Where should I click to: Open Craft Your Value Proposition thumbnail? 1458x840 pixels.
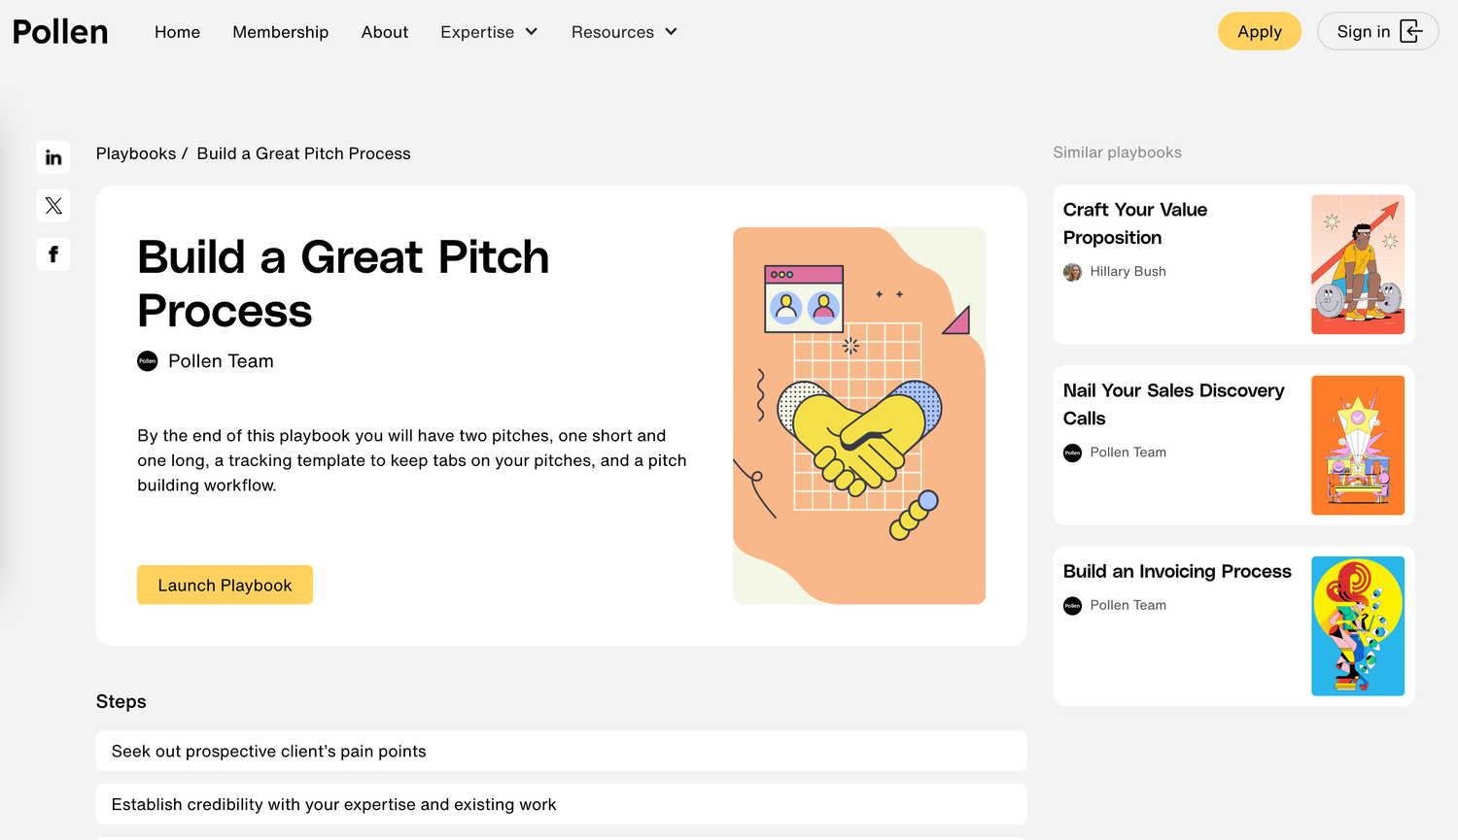(1358, 264)
